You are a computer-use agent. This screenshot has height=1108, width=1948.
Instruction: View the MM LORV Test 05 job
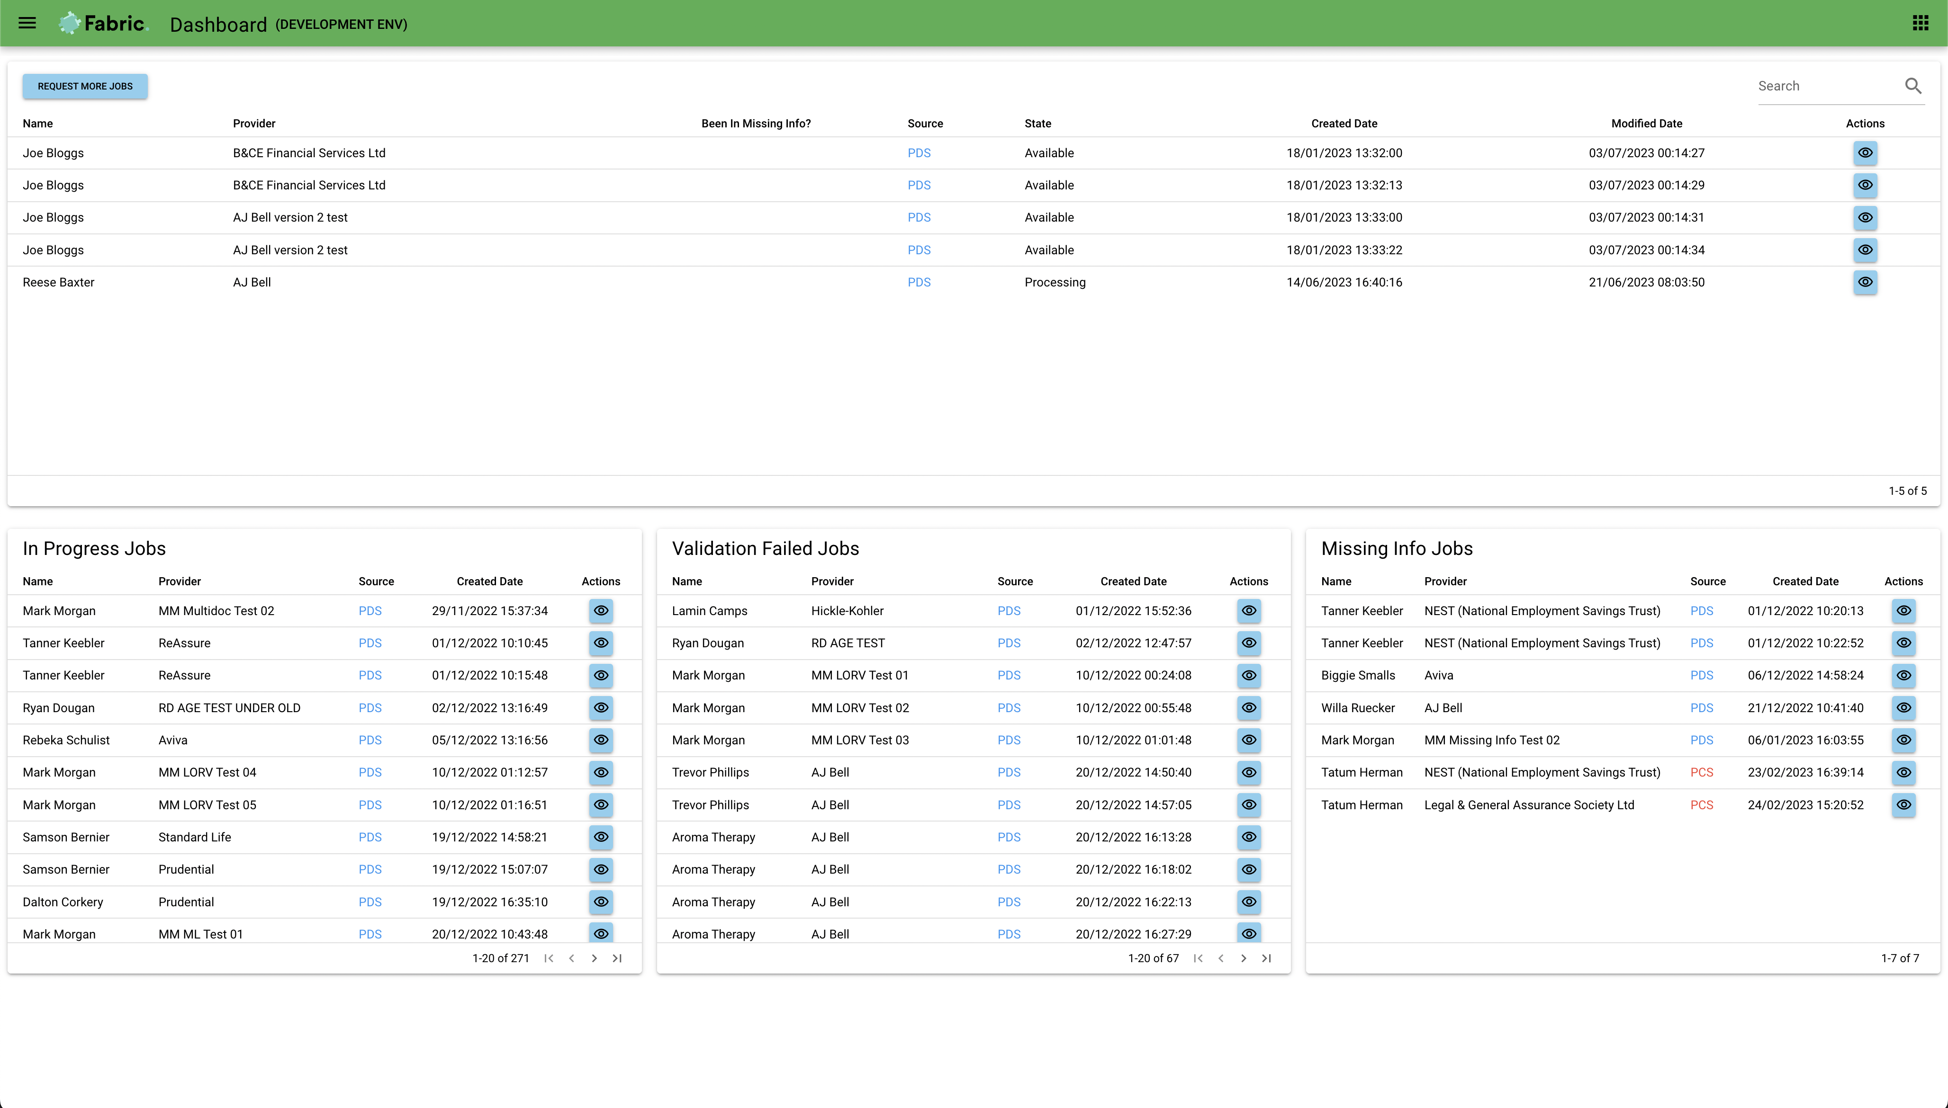601,805
